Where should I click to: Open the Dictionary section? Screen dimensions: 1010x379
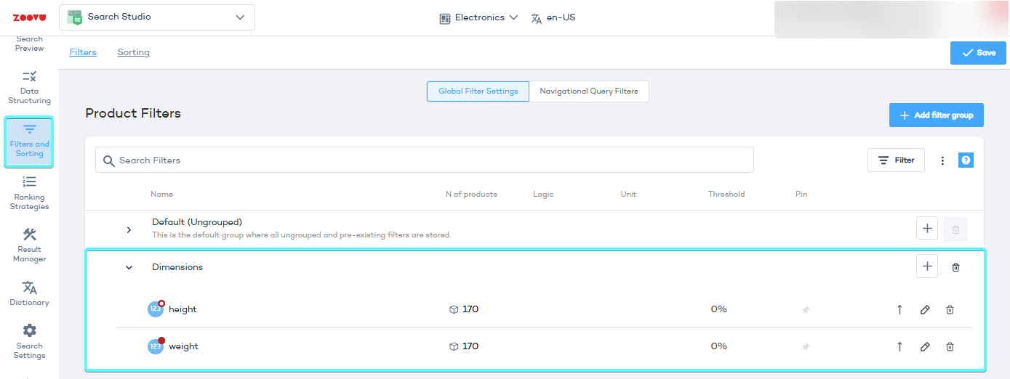(29, 293)
